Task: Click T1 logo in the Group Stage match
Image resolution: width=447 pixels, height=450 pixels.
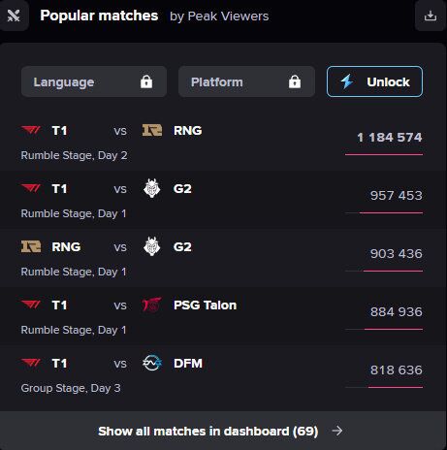Action: tap(31, 363)
